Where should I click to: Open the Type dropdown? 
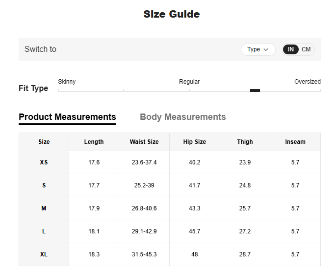[258, 49]
